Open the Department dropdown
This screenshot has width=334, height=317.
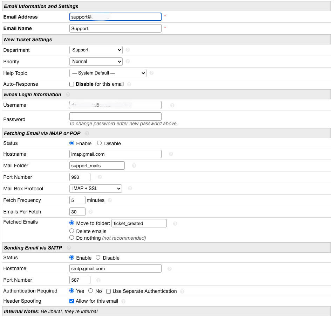coord(96,50)
